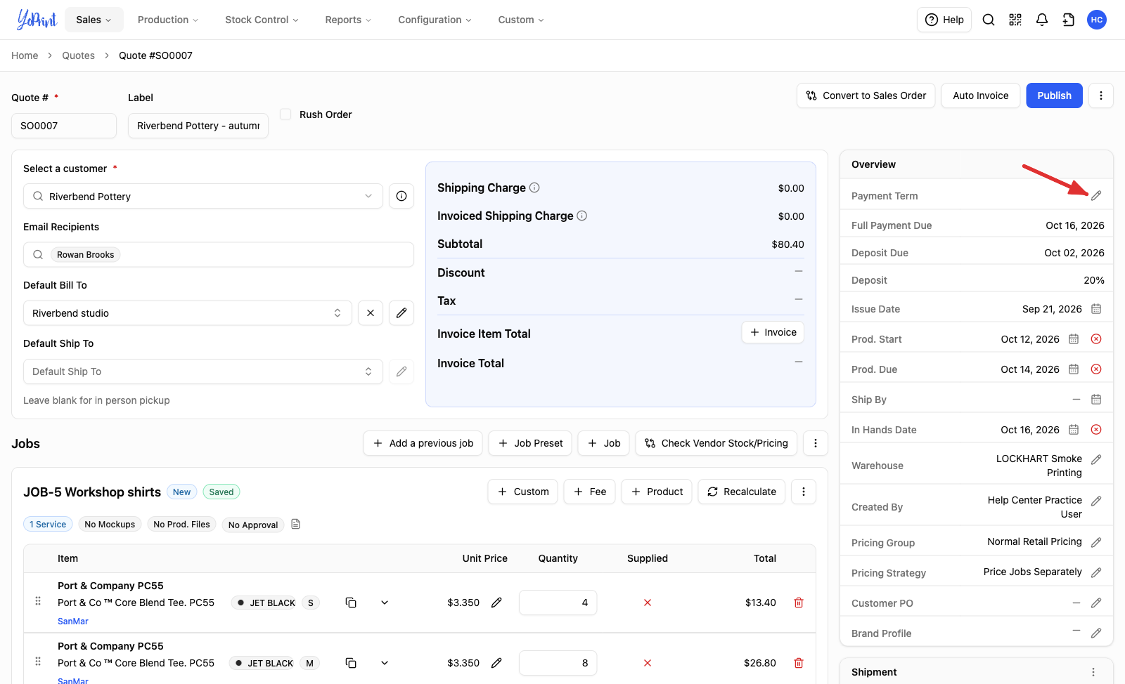1125x684 pixels.
Task: Open the Reports menu
Action: [348, 20]
